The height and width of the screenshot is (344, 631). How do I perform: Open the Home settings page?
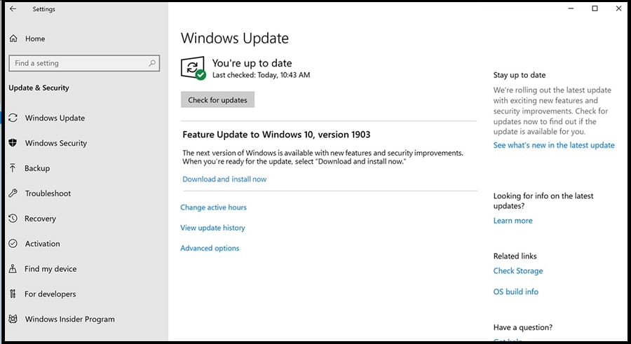[35, 39]
